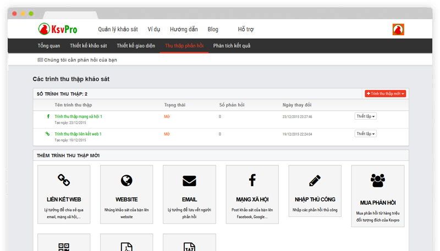Click the link icon beside Trình thu thập liên kết web 1

pyautogui.click(x=47, y=133)
